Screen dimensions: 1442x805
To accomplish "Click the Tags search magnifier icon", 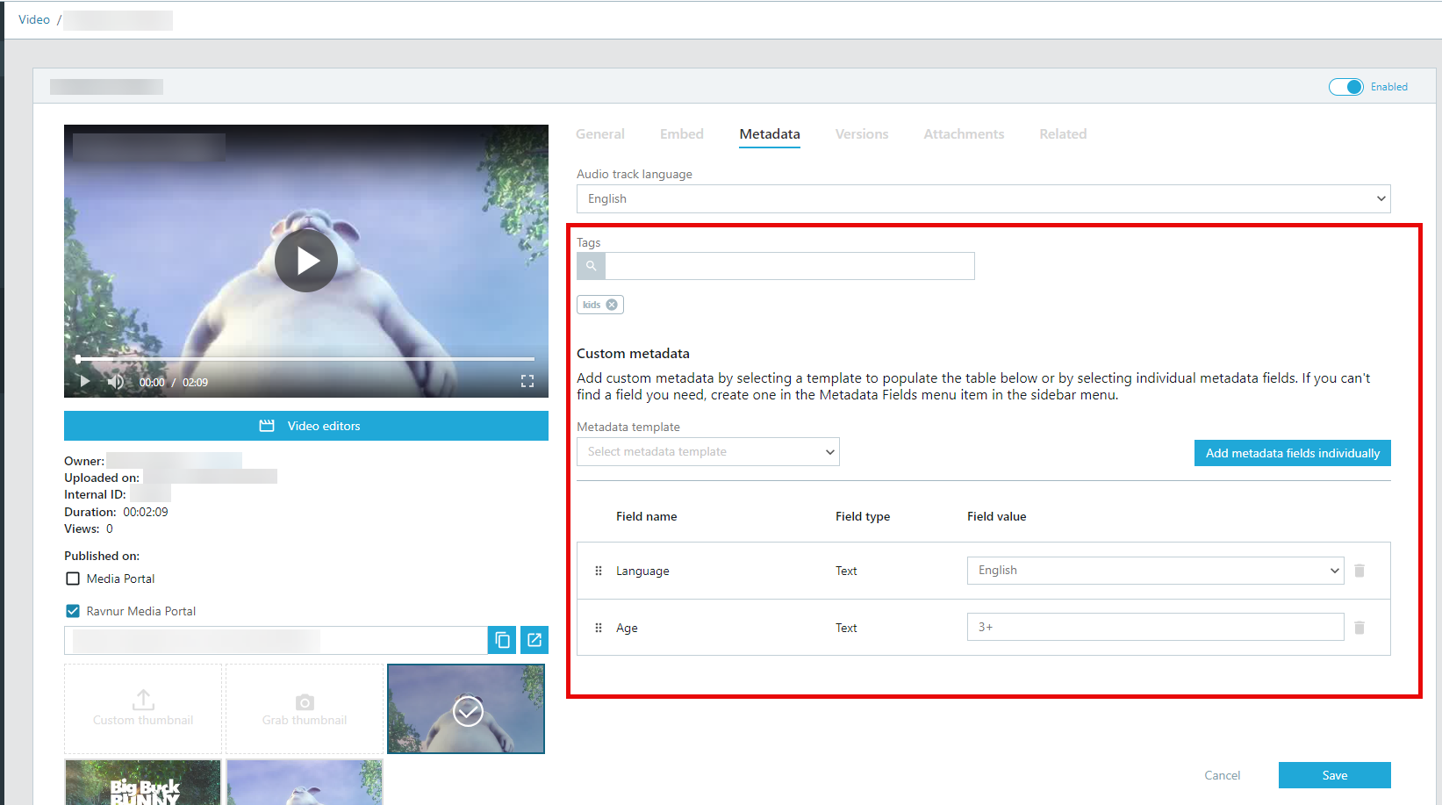I will [592, 266].
